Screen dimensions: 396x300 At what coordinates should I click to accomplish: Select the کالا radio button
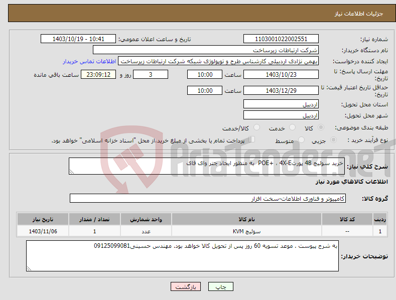pyautogui.click(x=321, y=127)
